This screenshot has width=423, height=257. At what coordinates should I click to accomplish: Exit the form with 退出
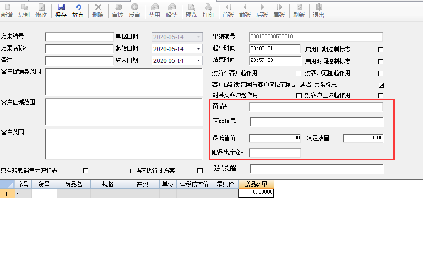coord(319,11)
